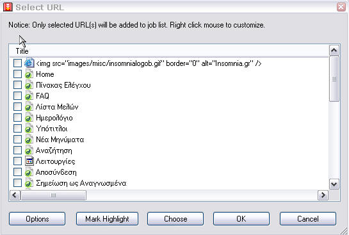Click the horizontal scroll right arrow
The width and height of the screenshot is (349, 235).
323,195
